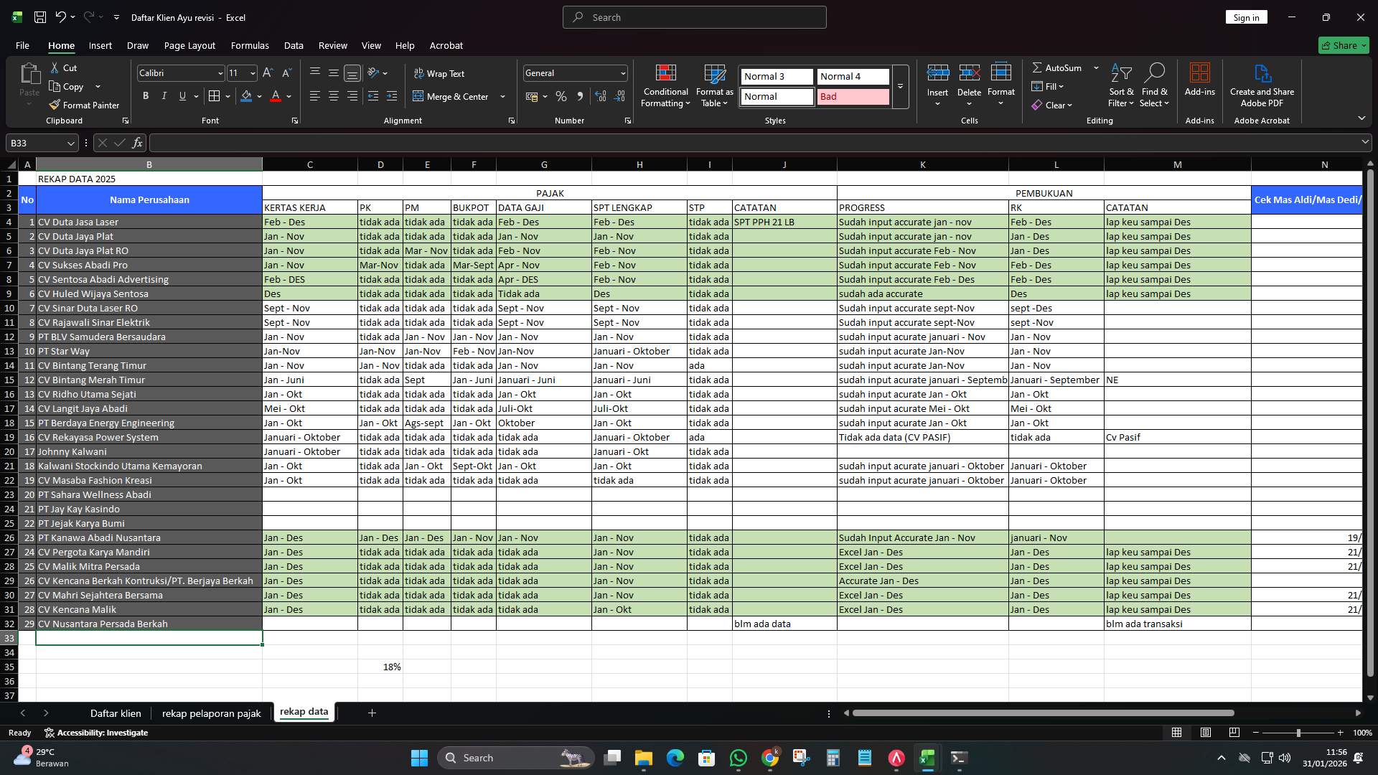Click Find & Select

(1155, 86)
